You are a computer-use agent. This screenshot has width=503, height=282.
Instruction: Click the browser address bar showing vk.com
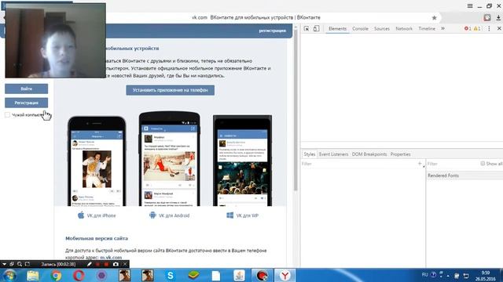257,17
